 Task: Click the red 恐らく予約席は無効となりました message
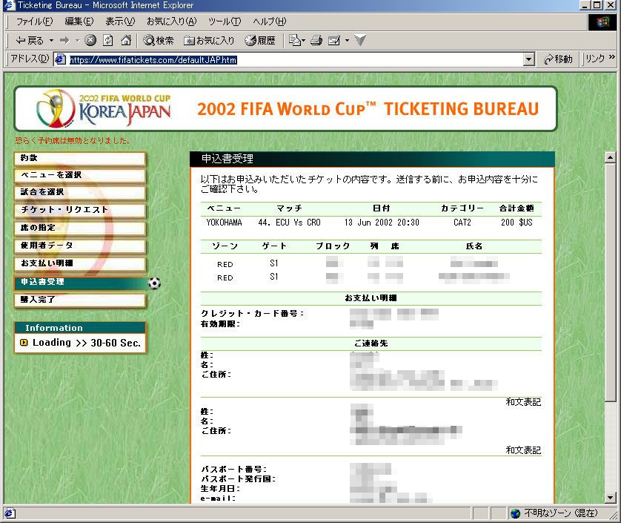click(x=73, y=140)
